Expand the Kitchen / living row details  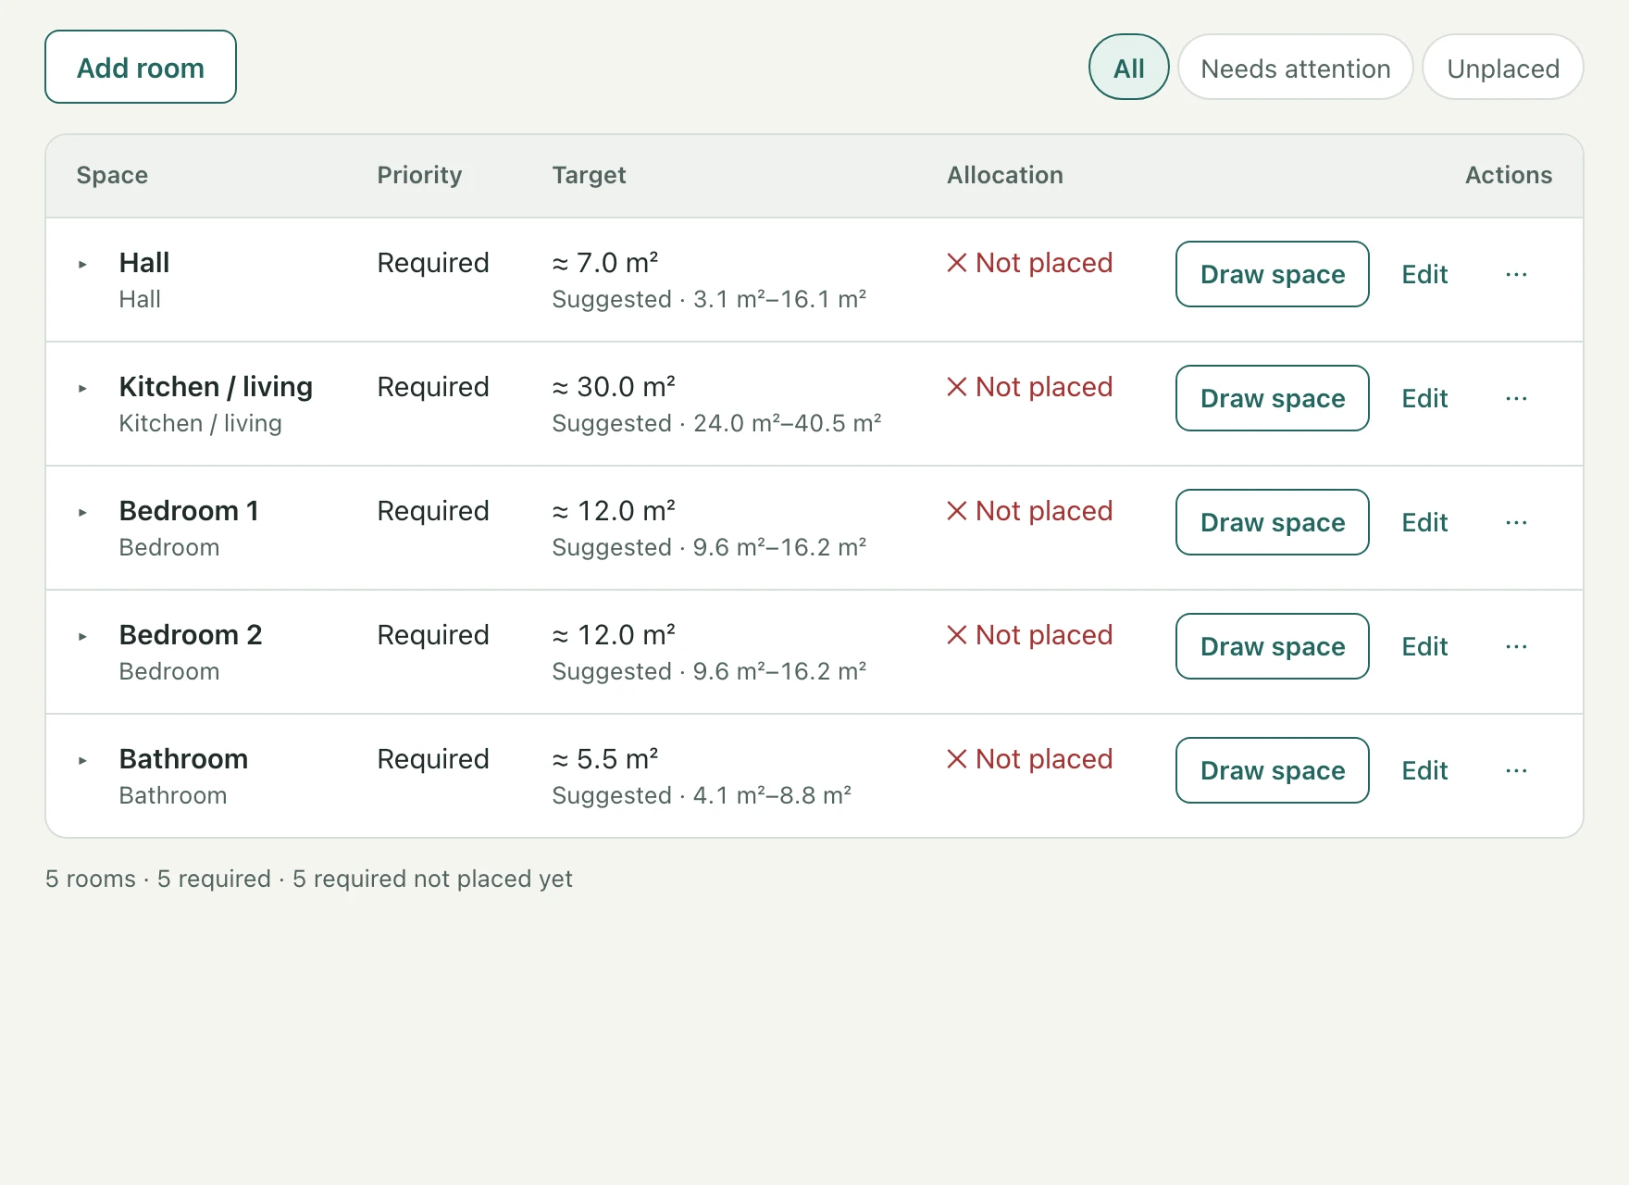click(x=82, y=389)
